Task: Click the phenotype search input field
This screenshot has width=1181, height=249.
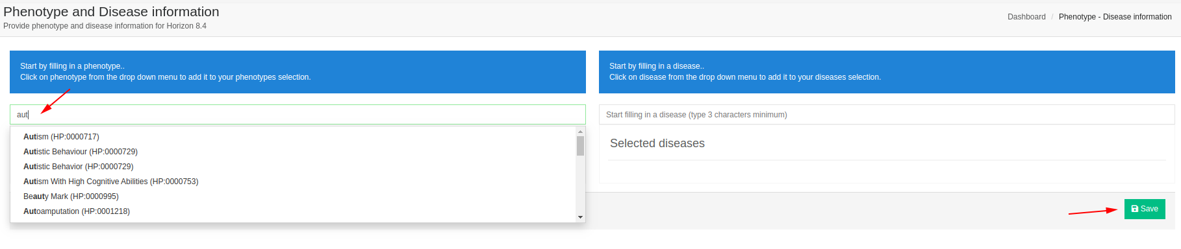Action: (x=298, y=115)
